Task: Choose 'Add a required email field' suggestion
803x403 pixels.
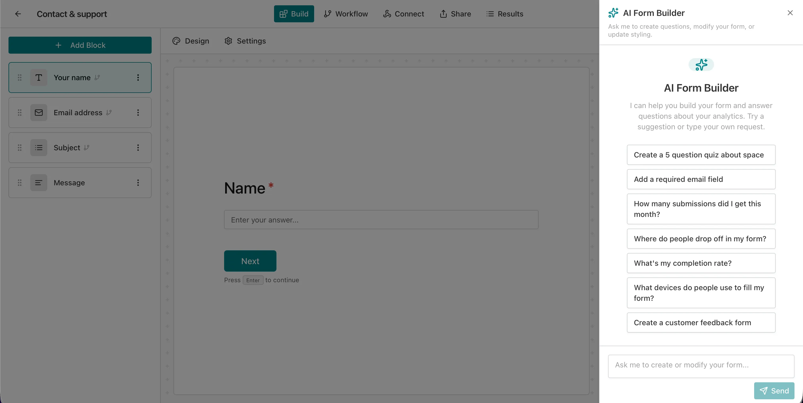Action: (701, 179)
